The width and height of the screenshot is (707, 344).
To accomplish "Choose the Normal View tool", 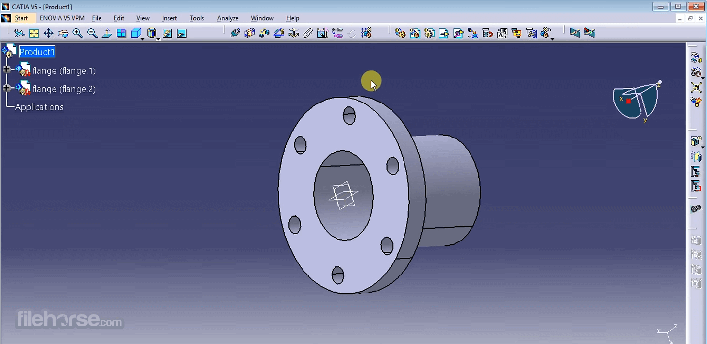I will tap(107, 33).
